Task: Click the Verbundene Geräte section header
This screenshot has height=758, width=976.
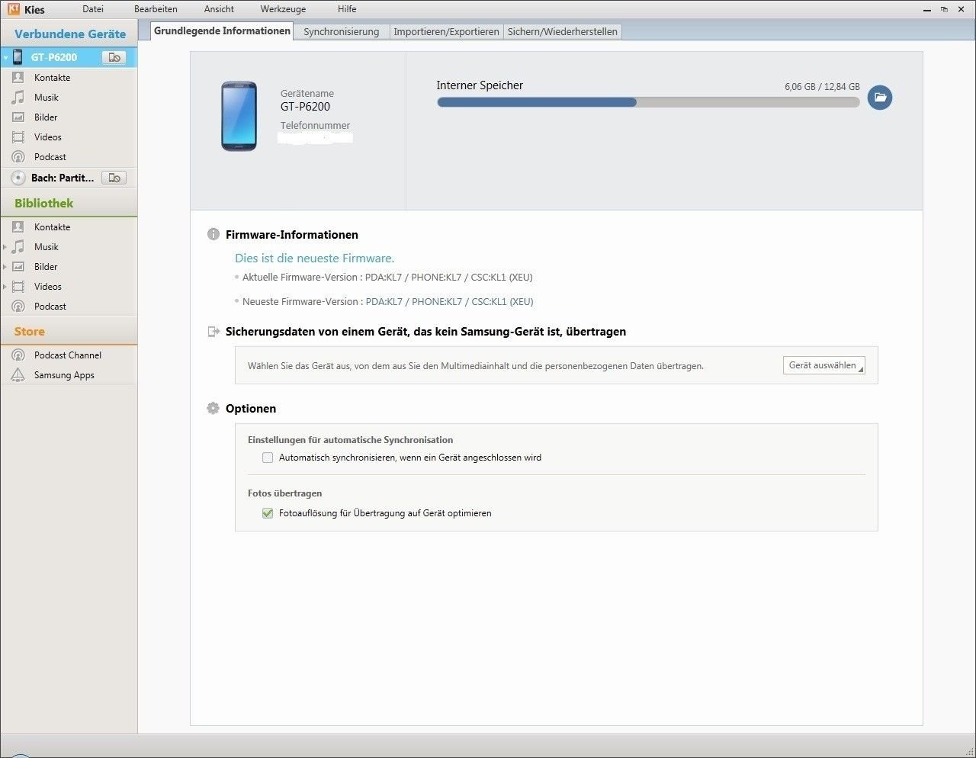Action: [69, 34]
